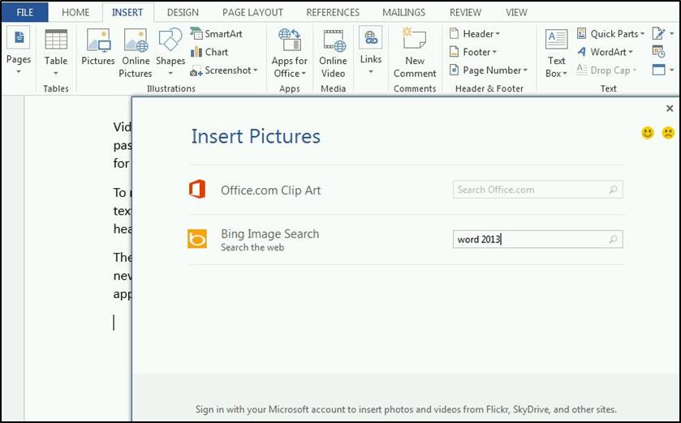The width and height of the screenshot is (681, 423).
Task: Open the Links menu
Action: 370,51
